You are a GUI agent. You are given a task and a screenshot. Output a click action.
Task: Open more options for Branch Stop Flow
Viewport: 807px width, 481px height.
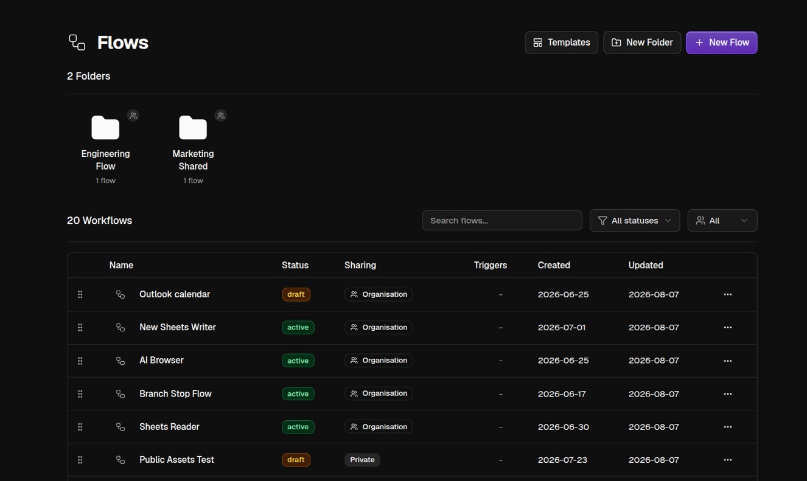(x=727, y=393)
